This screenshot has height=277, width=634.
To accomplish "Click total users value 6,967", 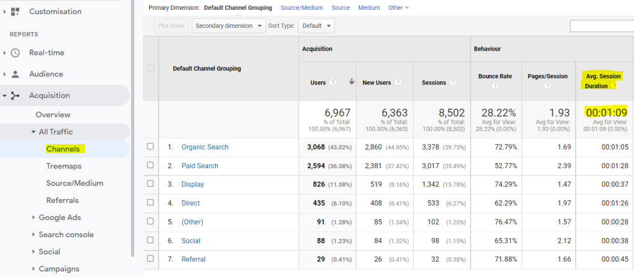I will click(337, 113).
